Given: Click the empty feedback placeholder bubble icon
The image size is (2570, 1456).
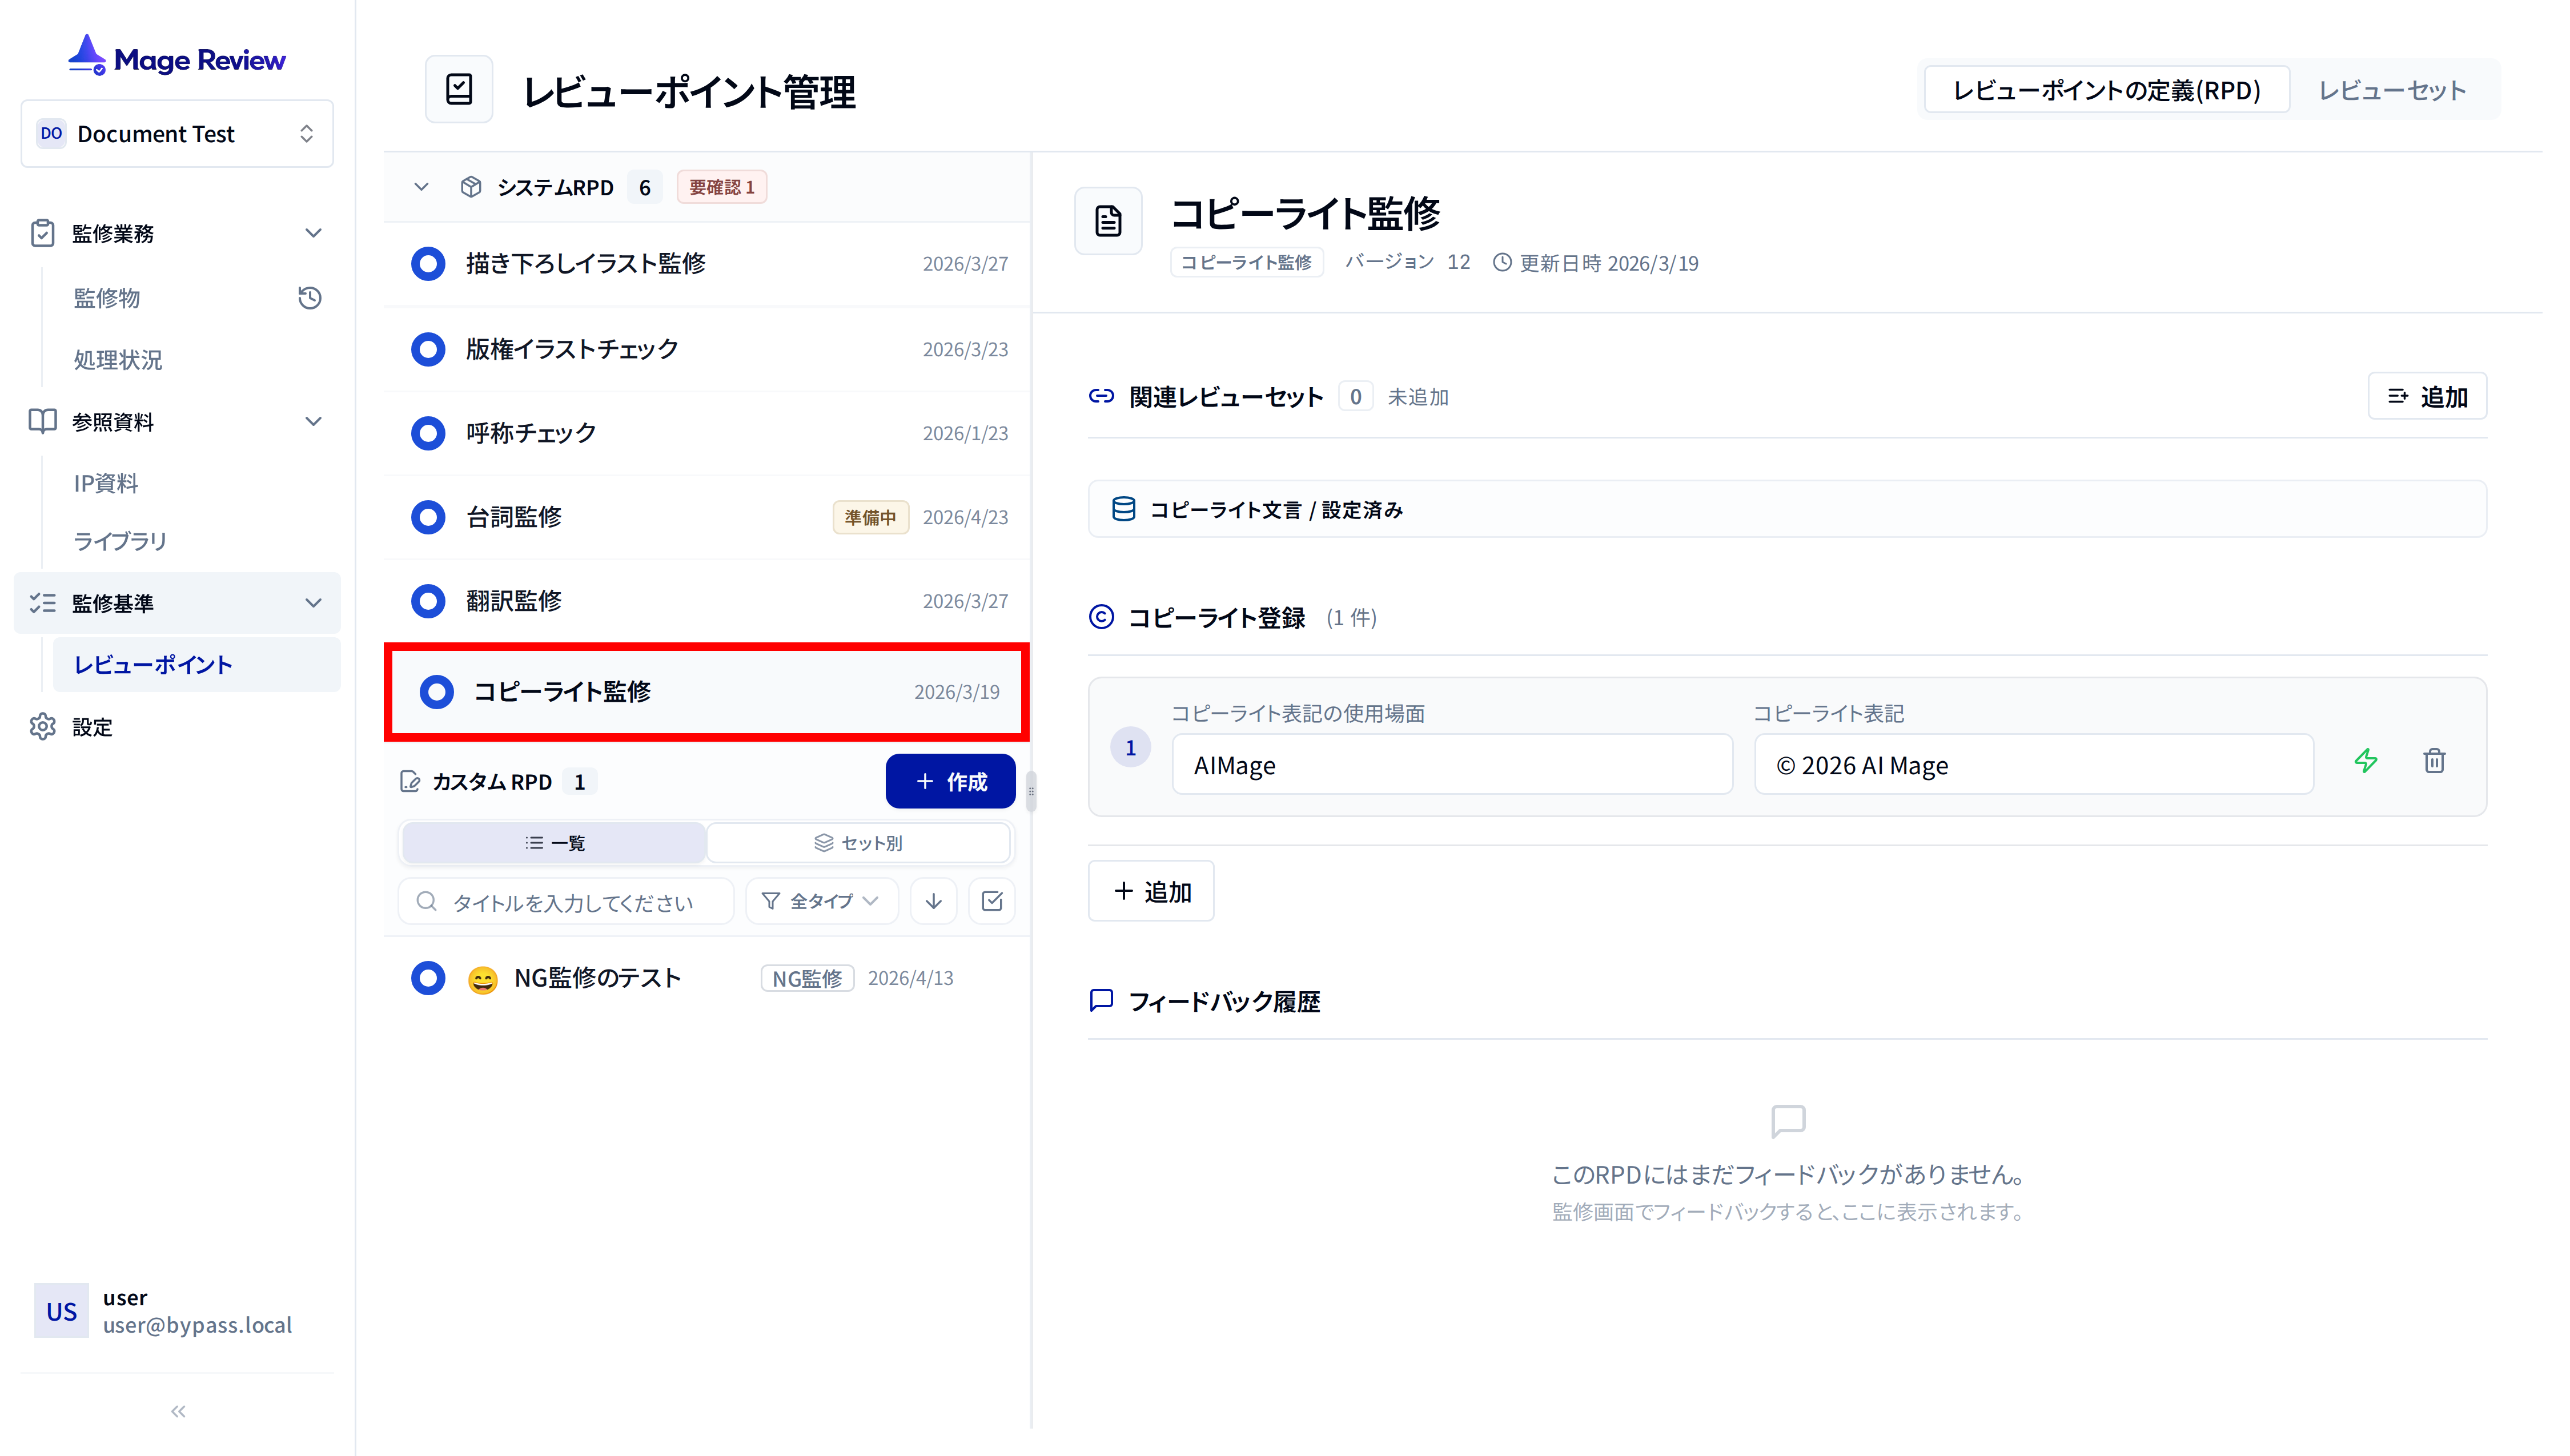Looking at the screenshot, I should (1788, 1122).
